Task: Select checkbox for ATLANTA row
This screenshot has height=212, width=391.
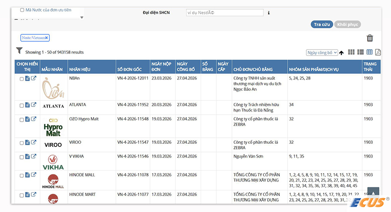Action: pyautogui.click(x=22, y=106)
